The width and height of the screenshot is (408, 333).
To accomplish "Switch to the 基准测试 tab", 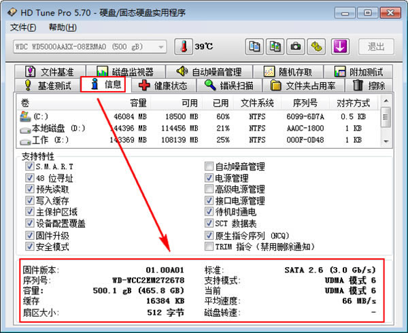I will coord(49,85).
